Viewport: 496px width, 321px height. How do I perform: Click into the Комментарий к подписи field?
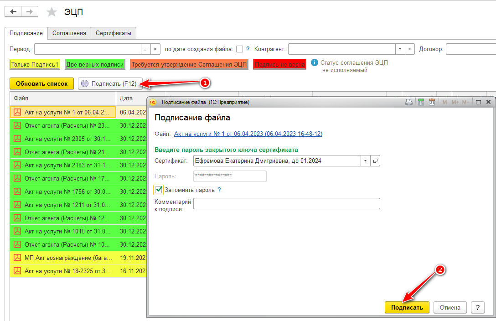pos(286,203)
